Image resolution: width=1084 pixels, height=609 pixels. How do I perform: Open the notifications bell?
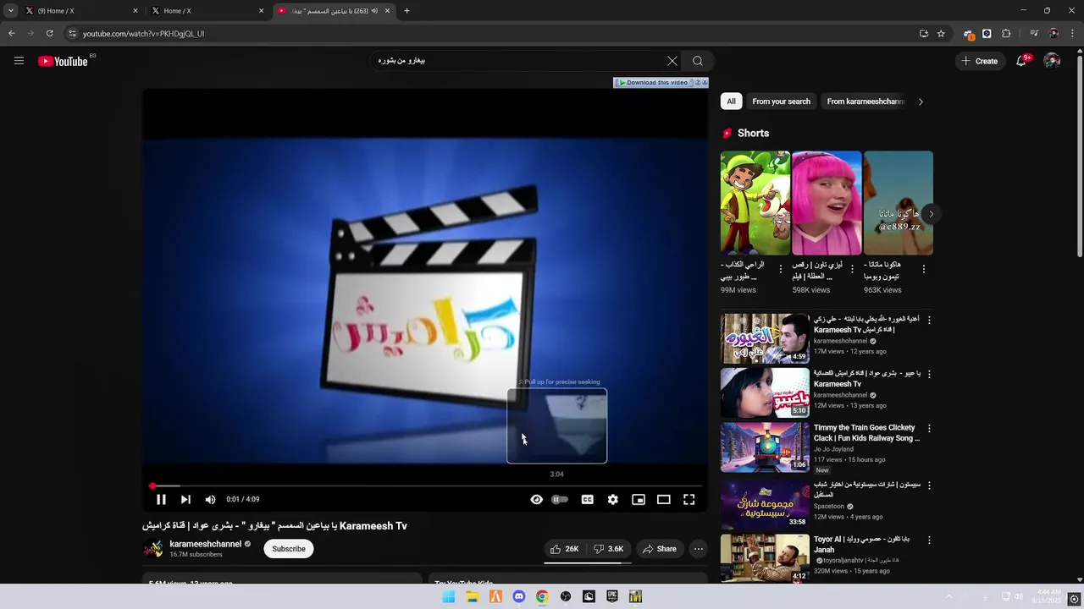coord(1022,61)
